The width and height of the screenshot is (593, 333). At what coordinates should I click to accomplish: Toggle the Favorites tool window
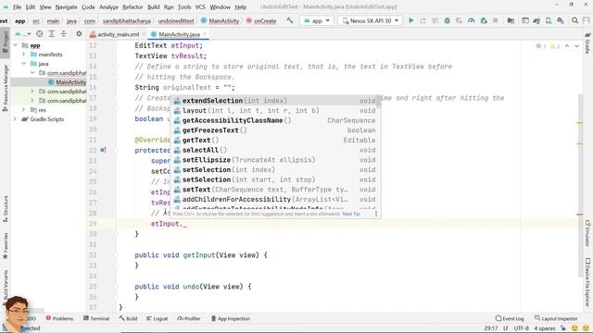point(6,245)
